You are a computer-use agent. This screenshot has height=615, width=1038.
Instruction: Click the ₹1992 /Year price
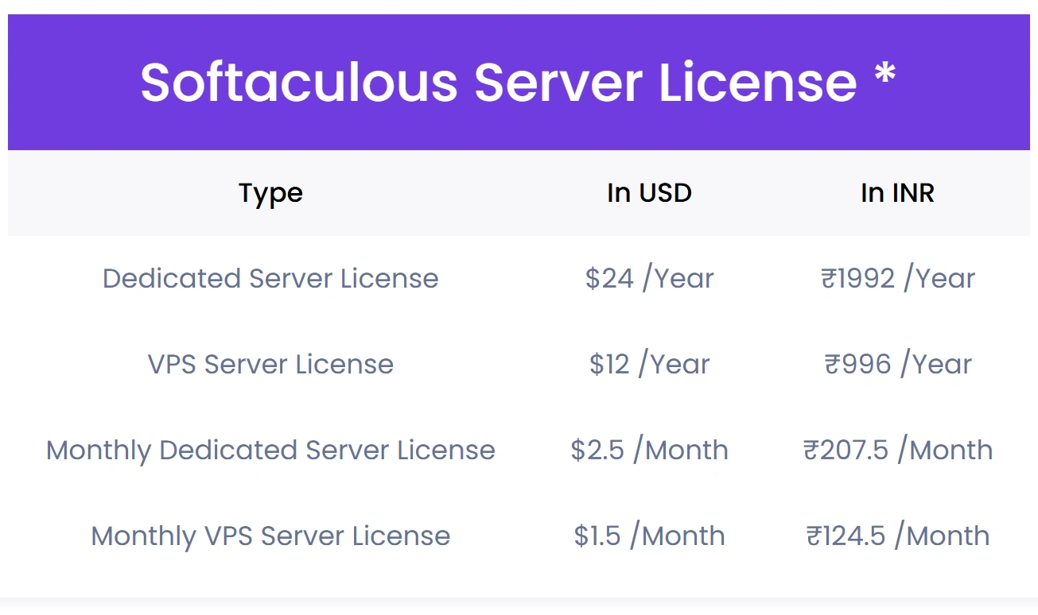(897, 278)
